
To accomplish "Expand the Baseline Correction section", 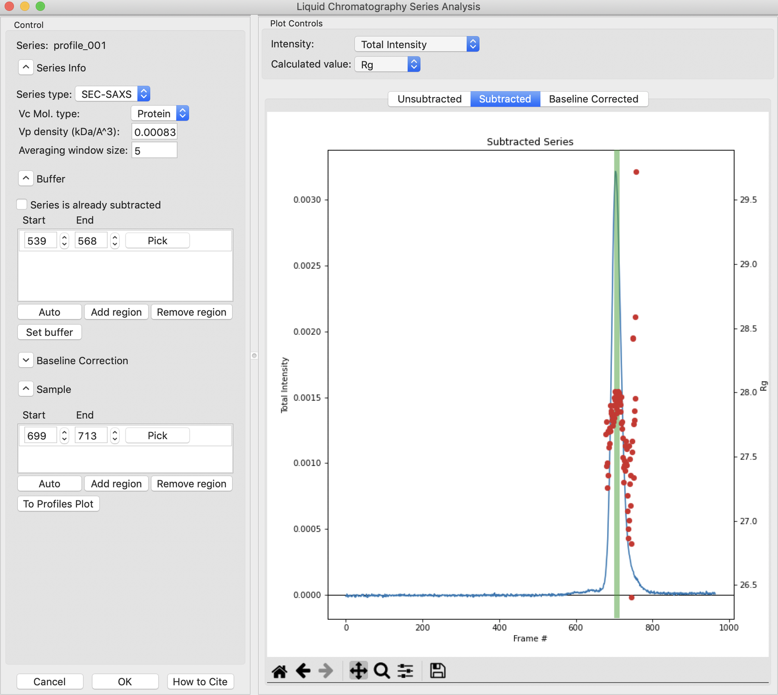I will [x=26, y=361].
